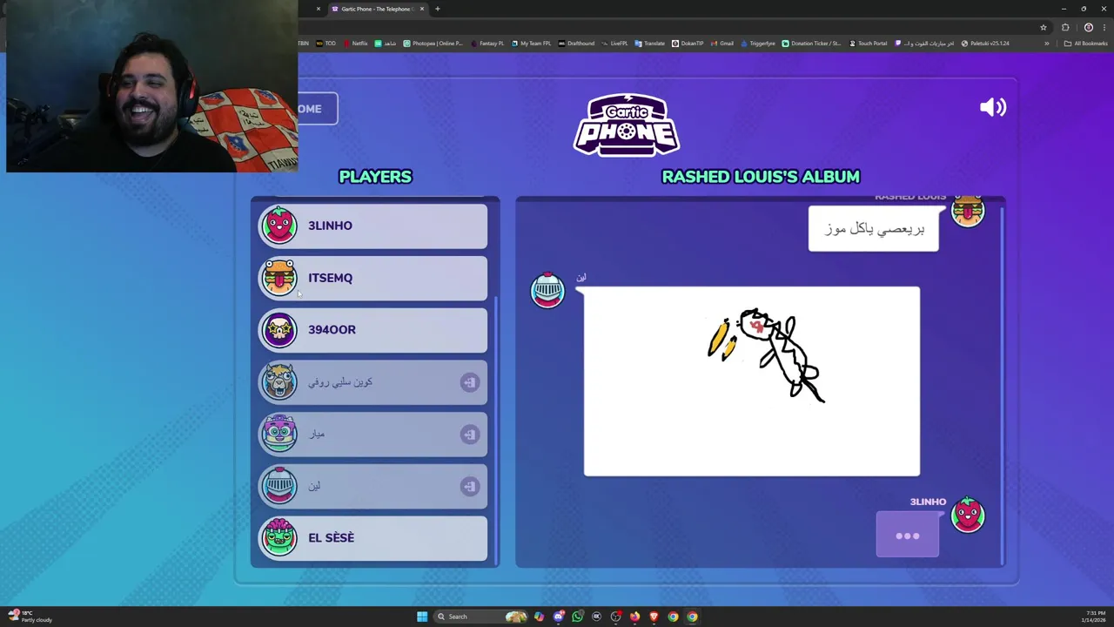
Task: Open Brave browser from the taskbar
Action: tap(654, 617)
